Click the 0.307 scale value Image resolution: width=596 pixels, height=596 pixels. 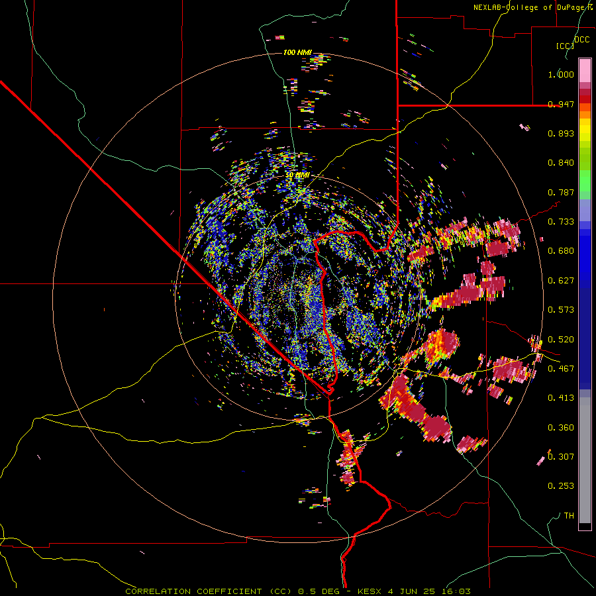tap(561, 457)
